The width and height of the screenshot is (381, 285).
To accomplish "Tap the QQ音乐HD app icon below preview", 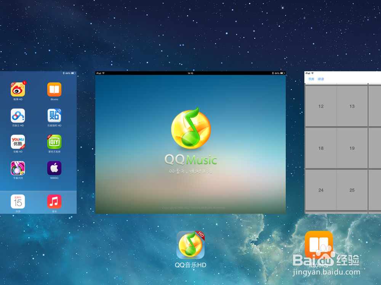I will (x=190, y=245).
